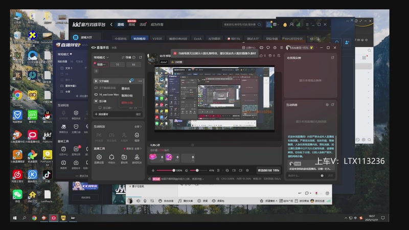Open the 商城 tab in the kk platform
Viewport: 409px width, 230px height.
point(132,25)
